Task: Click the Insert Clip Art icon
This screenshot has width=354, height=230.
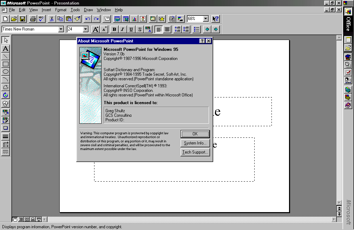Action: (x=143, y=19)
